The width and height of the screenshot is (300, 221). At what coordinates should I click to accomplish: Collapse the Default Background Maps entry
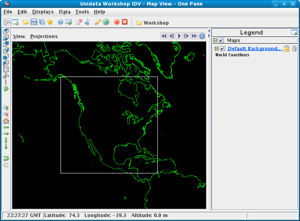click(x=217, y=48)
